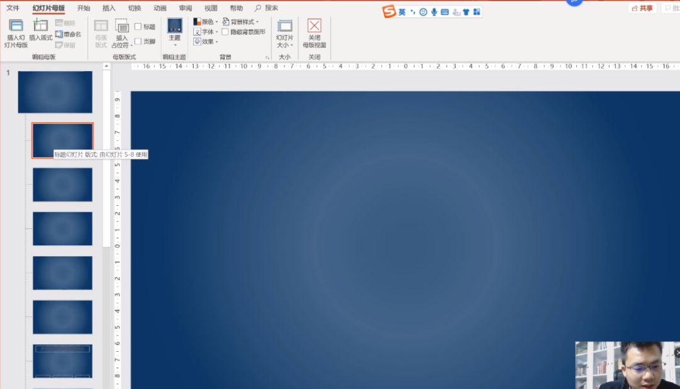Switch to the Transitions (切换) tab

click(x=135, y=8)
